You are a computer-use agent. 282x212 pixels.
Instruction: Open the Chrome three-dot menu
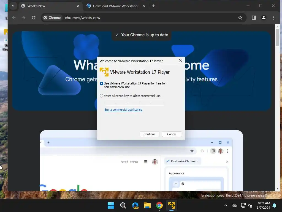(273, 18)
